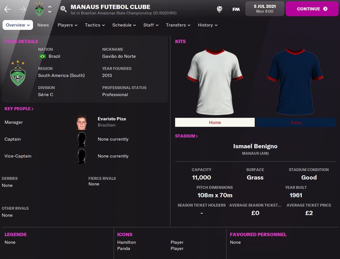Screen dimensions: 340x259
Task: Switch to the News tab
Action: point(43,25)
